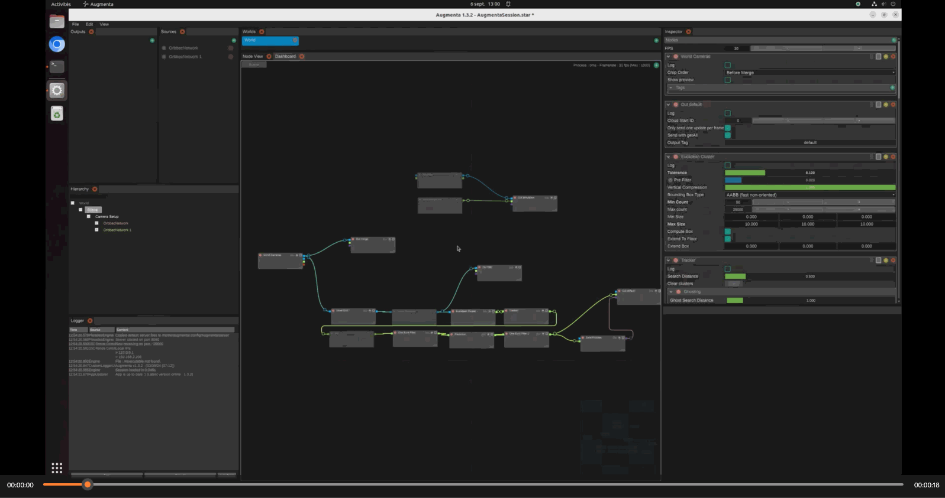
Task: Click yellow icon on Out default header
Action: click(x=886, y=105)
